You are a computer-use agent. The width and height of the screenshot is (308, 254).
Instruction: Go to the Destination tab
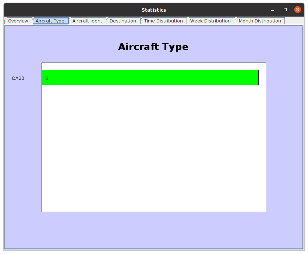point(123,21)
